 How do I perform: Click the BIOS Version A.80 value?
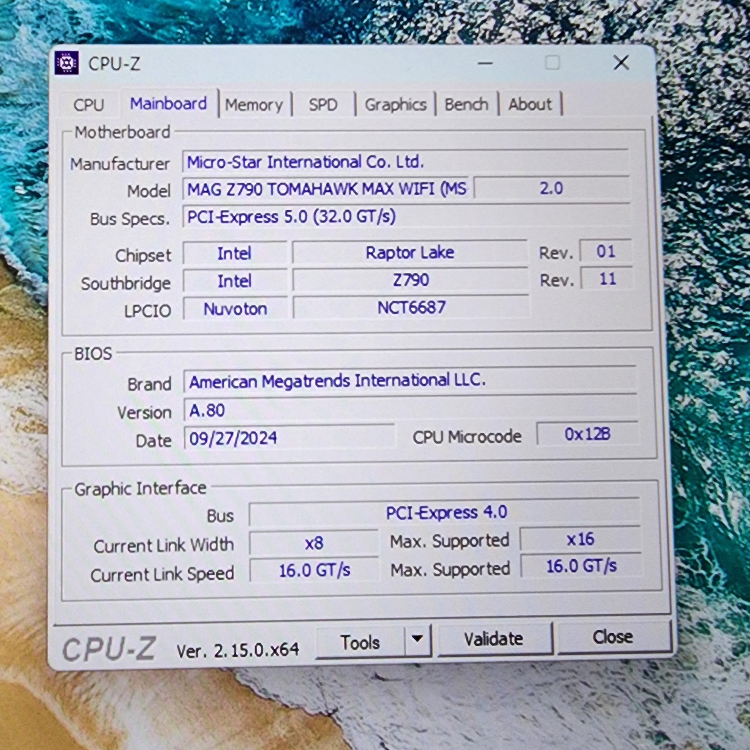tap(410, 409)
